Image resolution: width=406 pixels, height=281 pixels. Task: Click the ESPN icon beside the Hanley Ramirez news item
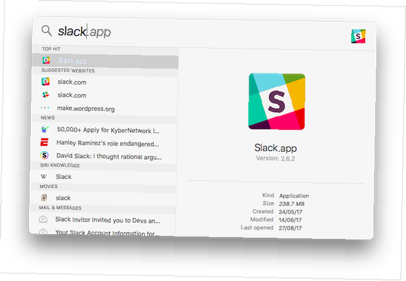point(44,142)
